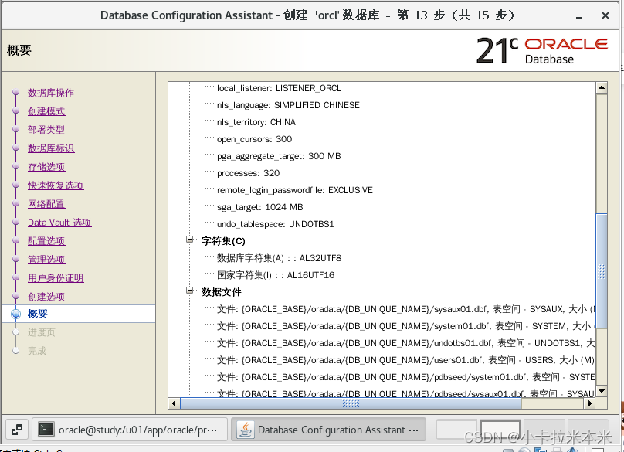The image size is (624, 452).
Task: Open the workspace switcher in the bottom-left corner
Action: 17,429
